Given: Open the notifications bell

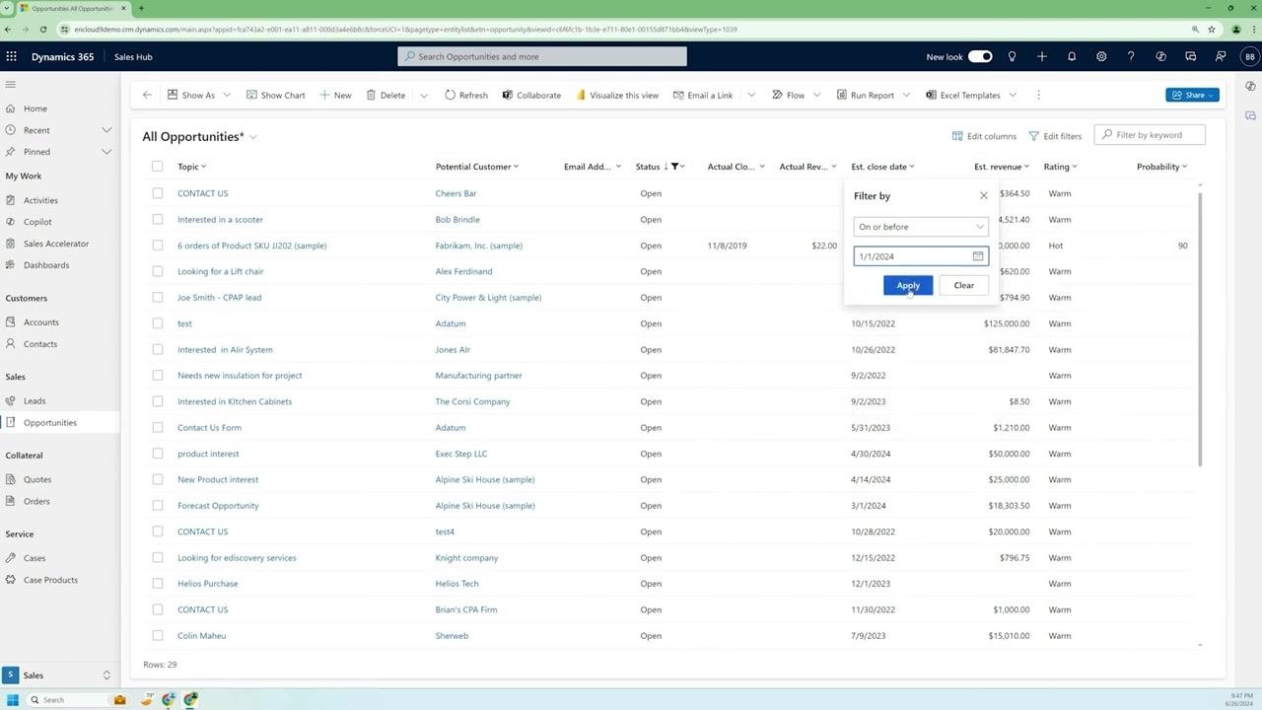Looking at the screenshot, I should (1072, 56).
